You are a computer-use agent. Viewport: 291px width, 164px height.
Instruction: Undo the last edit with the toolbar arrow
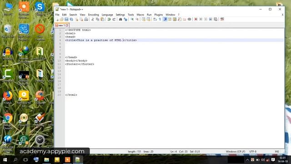click(109, 19)
